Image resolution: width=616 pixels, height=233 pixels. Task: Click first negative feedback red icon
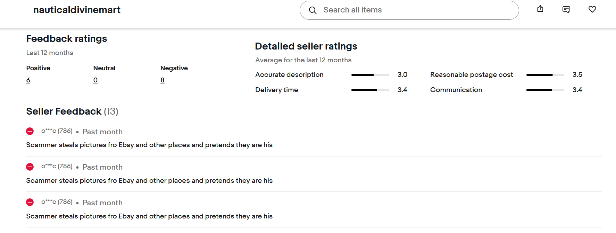click(30, 131)
